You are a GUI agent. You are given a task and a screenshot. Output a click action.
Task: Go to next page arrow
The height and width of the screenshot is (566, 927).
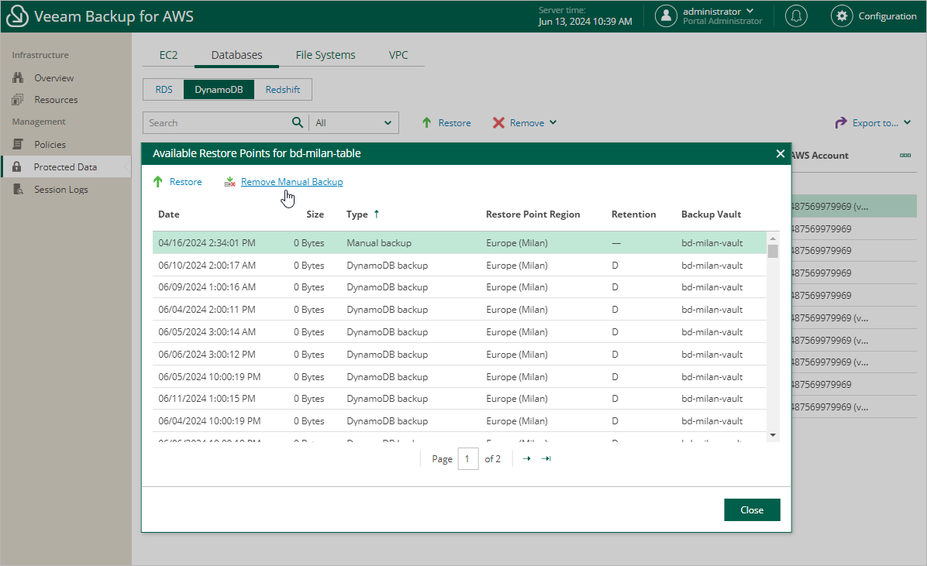[527, 458]
